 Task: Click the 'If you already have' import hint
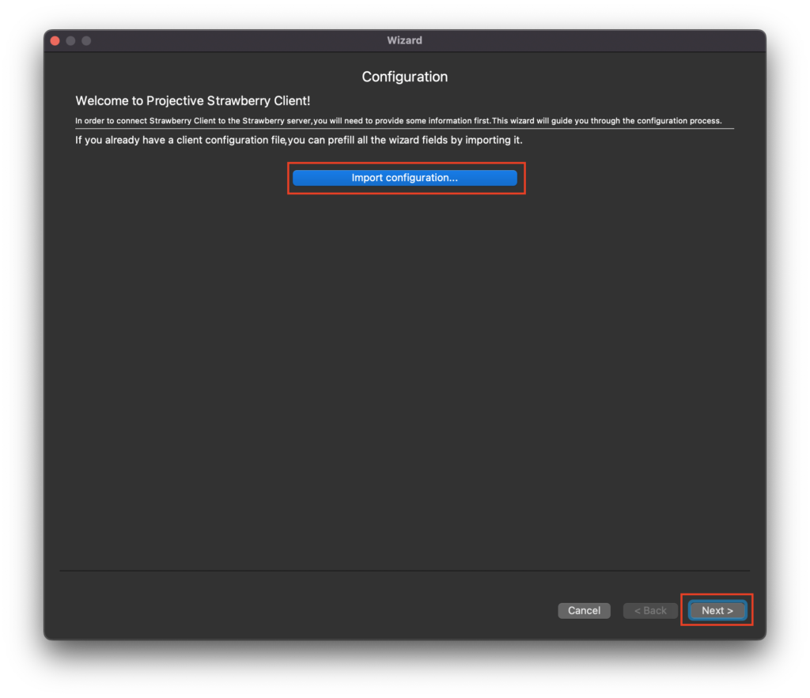[298, 141]
